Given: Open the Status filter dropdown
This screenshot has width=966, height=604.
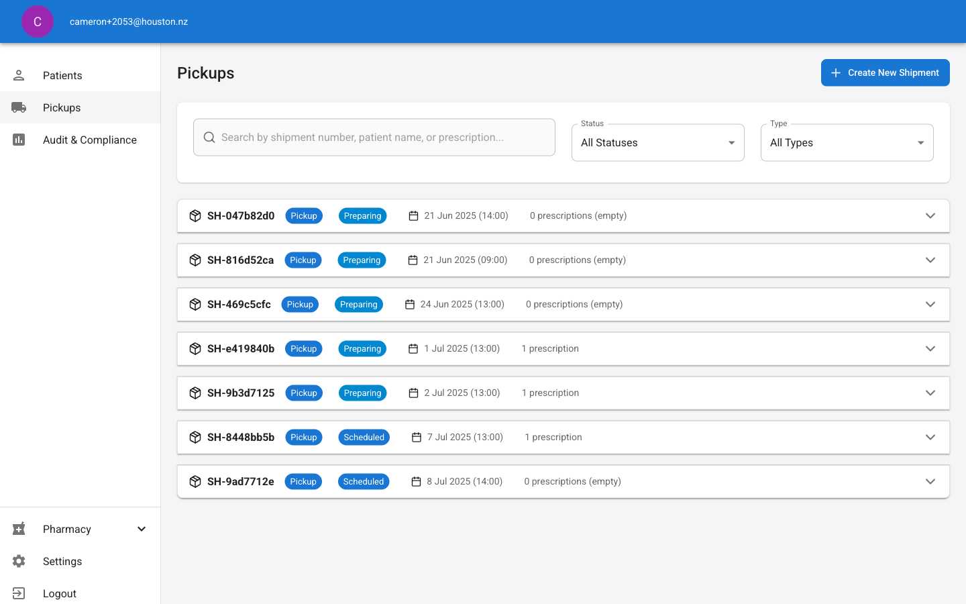Looking at the screenshot, I should click(658, 142).
